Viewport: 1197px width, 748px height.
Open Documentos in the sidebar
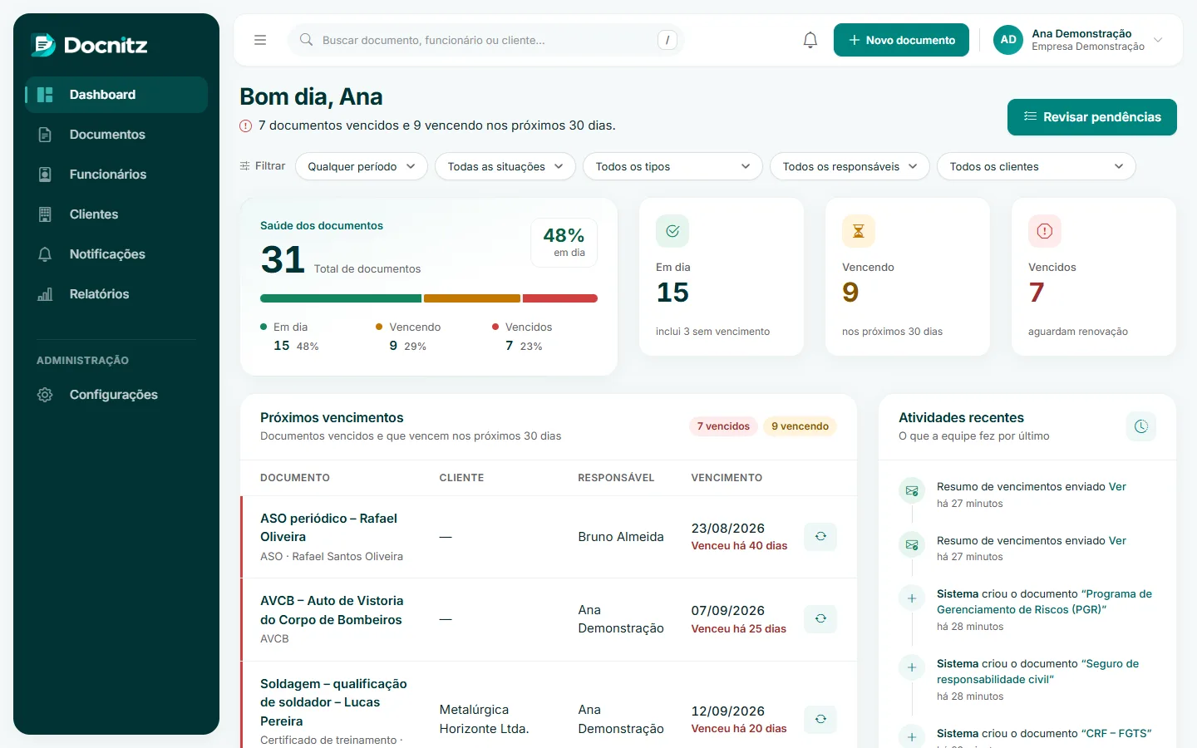click(116, 135)
